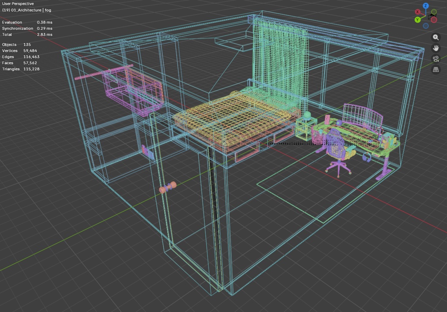
Task: Select the orange door knob object
Action: point(168,188)
